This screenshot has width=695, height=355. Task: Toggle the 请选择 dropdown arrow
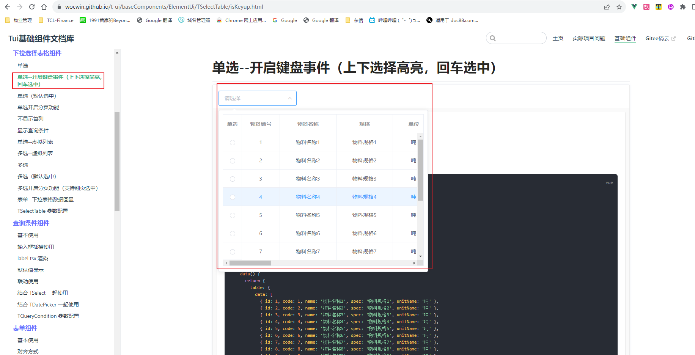click(290, 98)
